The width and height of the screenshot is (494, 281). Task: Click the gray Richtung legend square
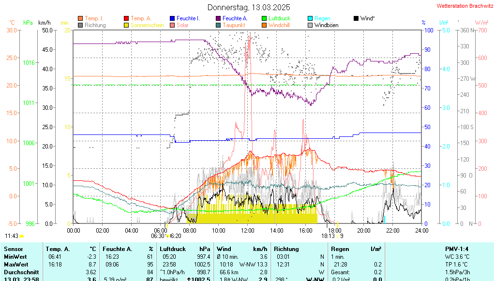[80, 25]
